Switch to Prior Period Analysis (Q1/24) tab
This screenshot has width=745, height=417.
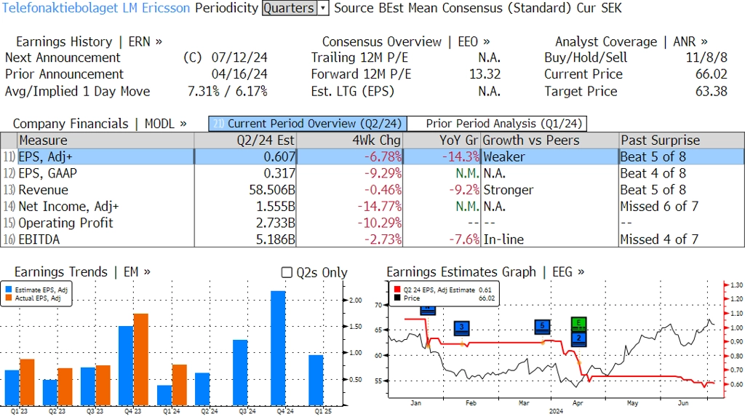click(x=497, y=124)
